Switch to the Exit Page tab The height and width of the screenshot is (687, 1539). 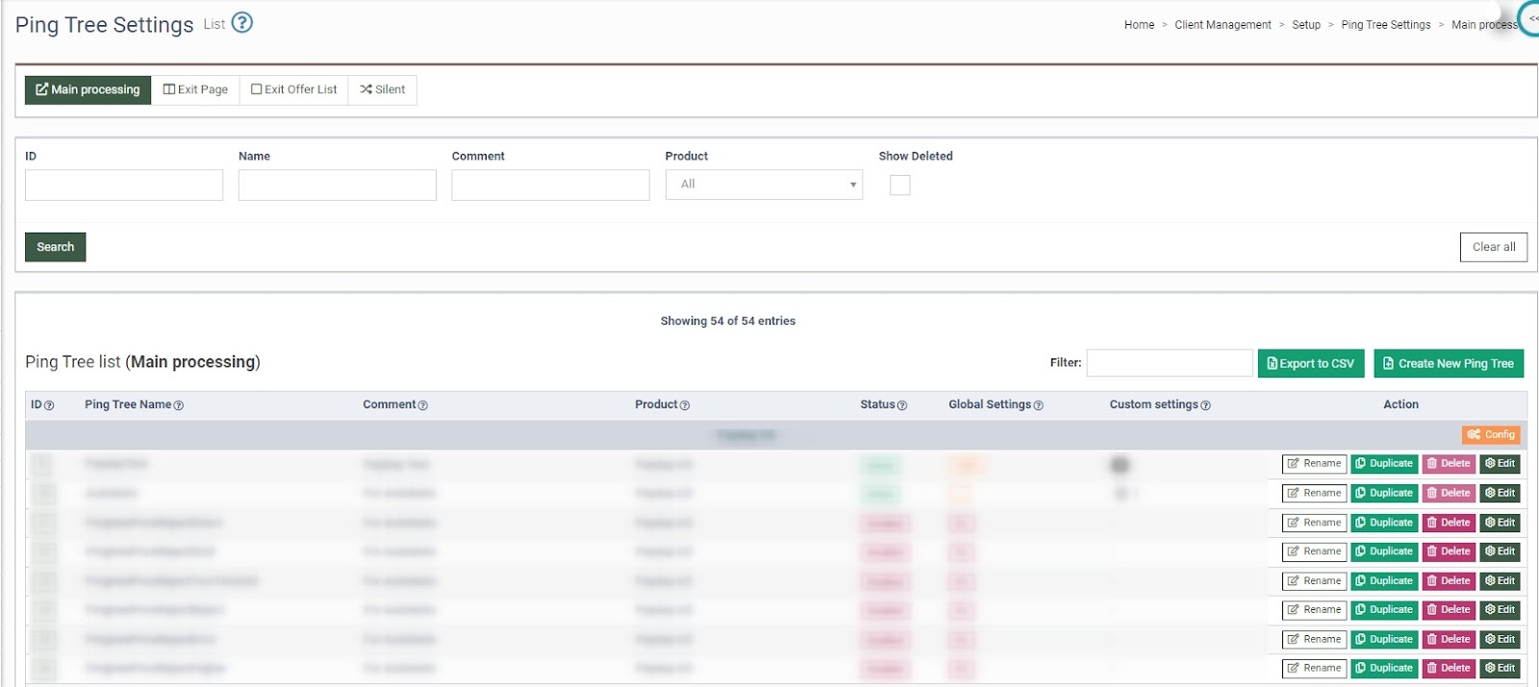click(195, 89)
